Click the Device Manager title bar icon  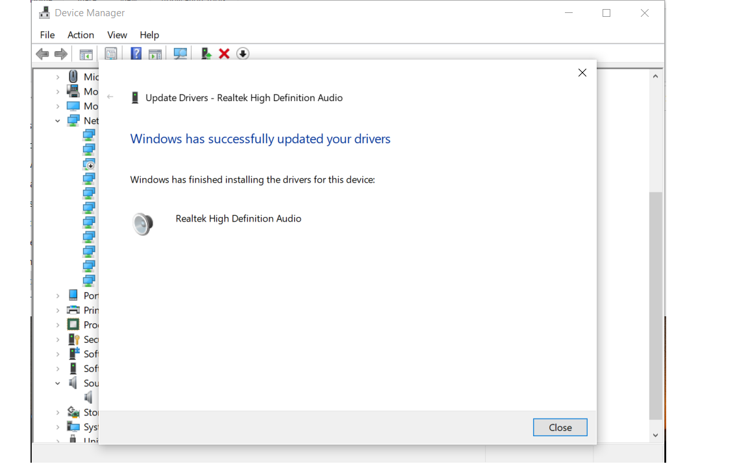(44, 13)
